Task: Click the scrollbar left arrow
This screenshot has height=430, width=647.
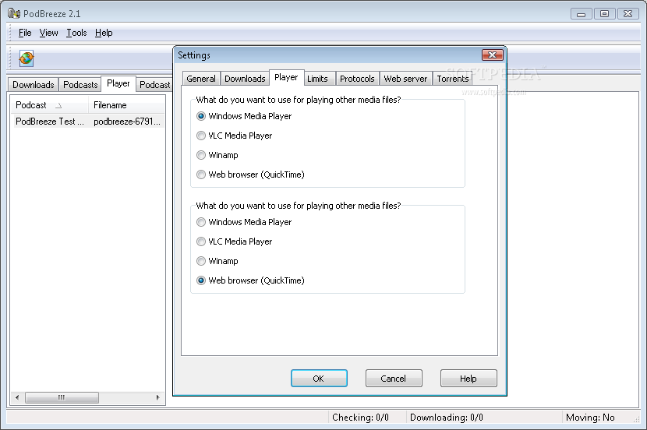Action: click(x=17, y=397)
